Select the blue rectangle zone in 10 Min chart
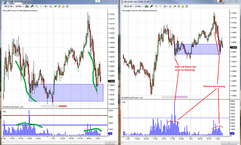This screenshot has width=241, height=145. point(66,93)
